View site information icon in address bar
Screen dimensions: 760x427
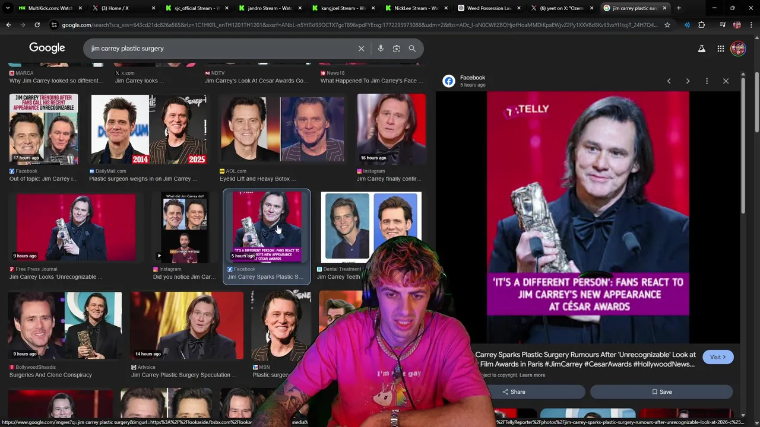55,25
